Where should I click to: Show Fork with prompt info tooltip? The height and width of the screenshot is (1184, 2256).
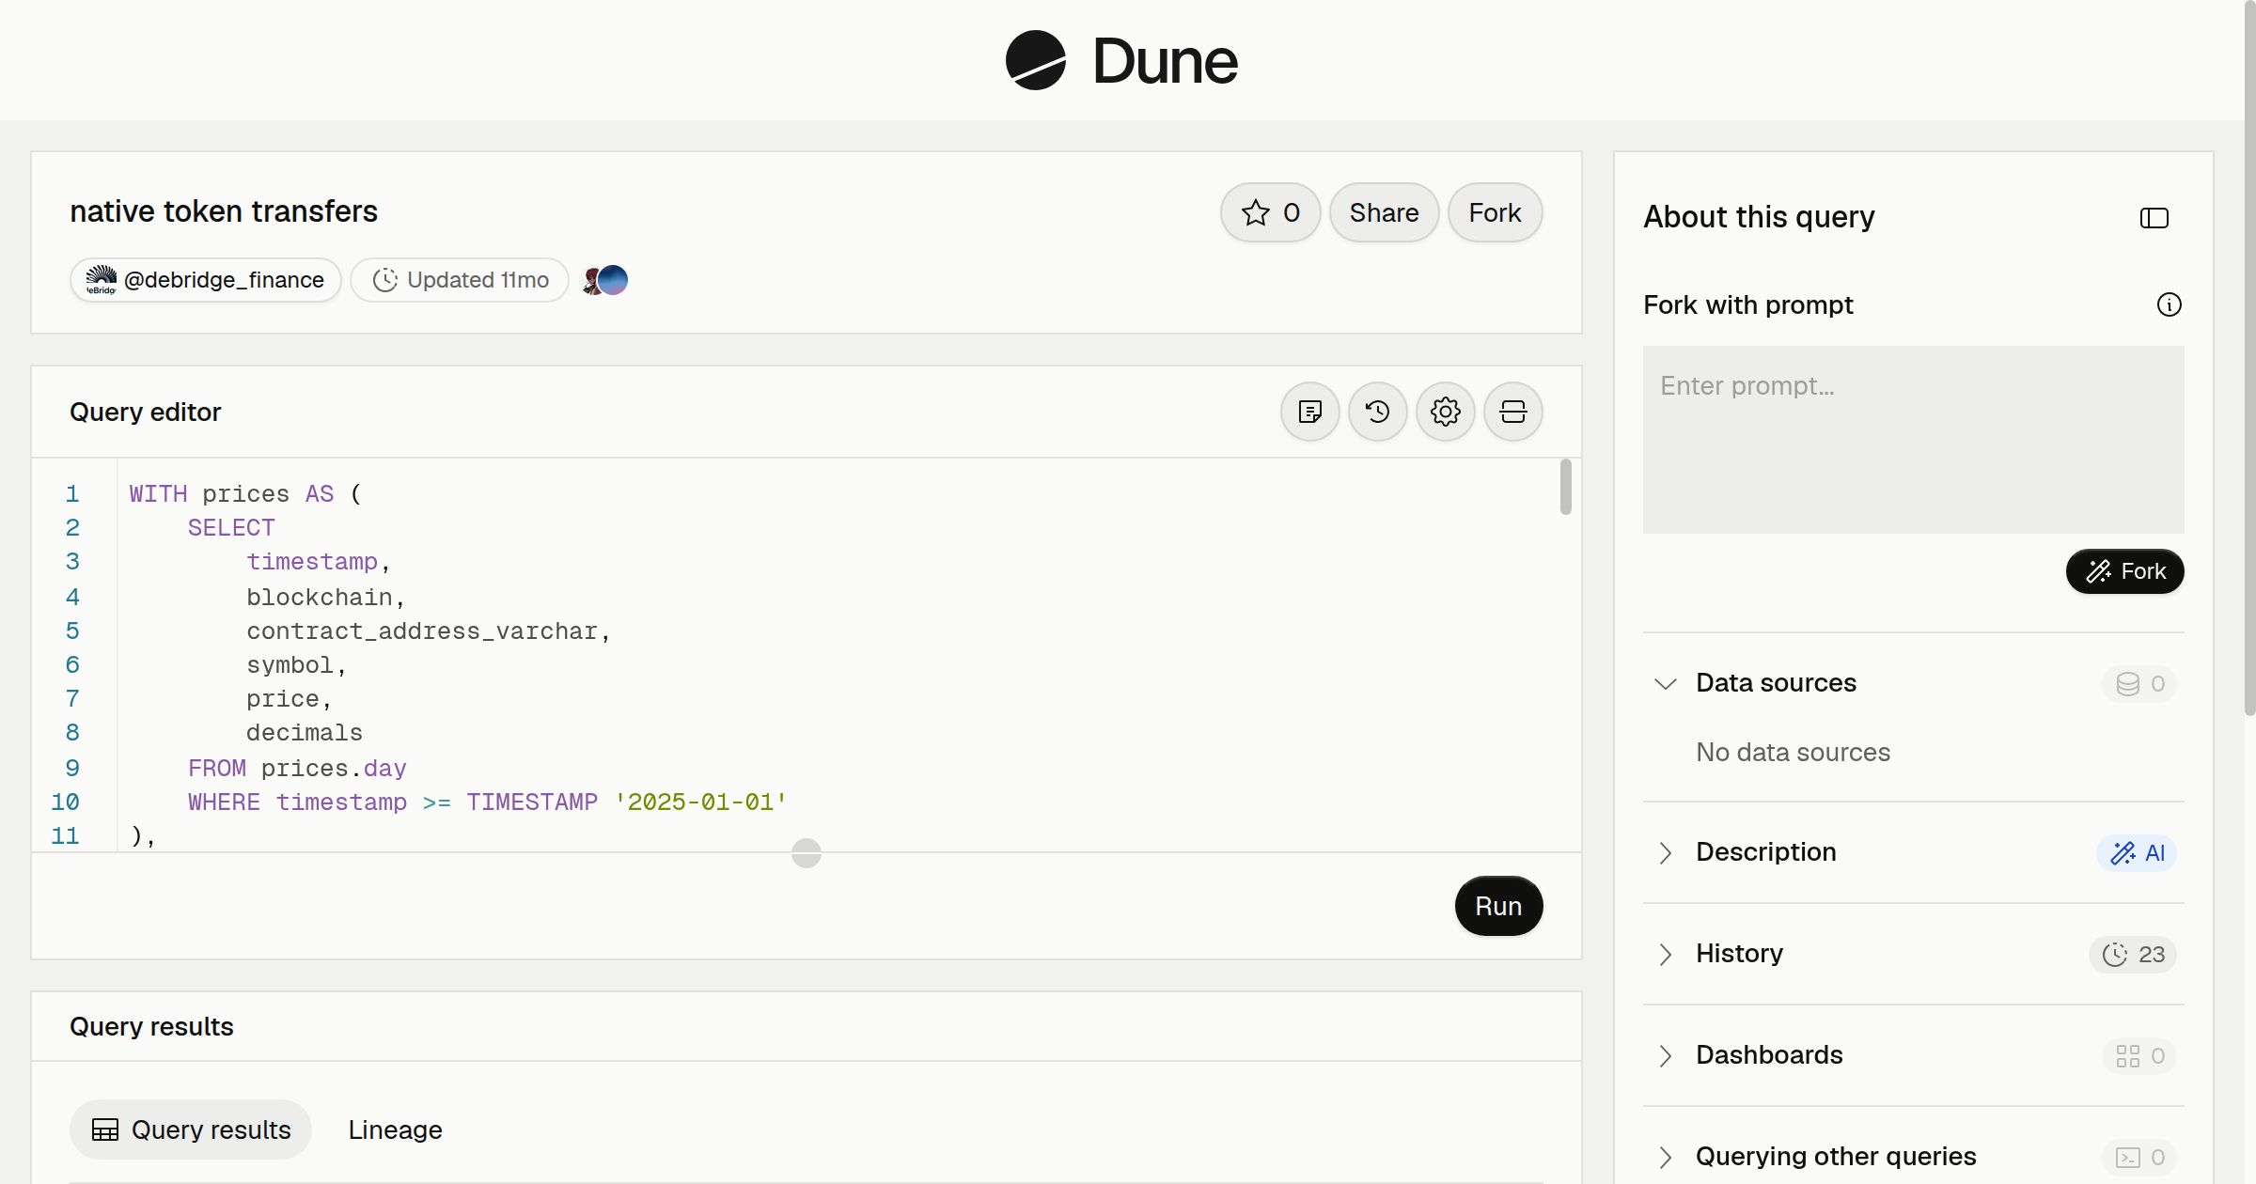2169,304
